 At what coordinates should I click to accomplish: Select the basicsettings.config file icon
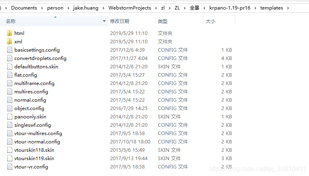point(10,50)
